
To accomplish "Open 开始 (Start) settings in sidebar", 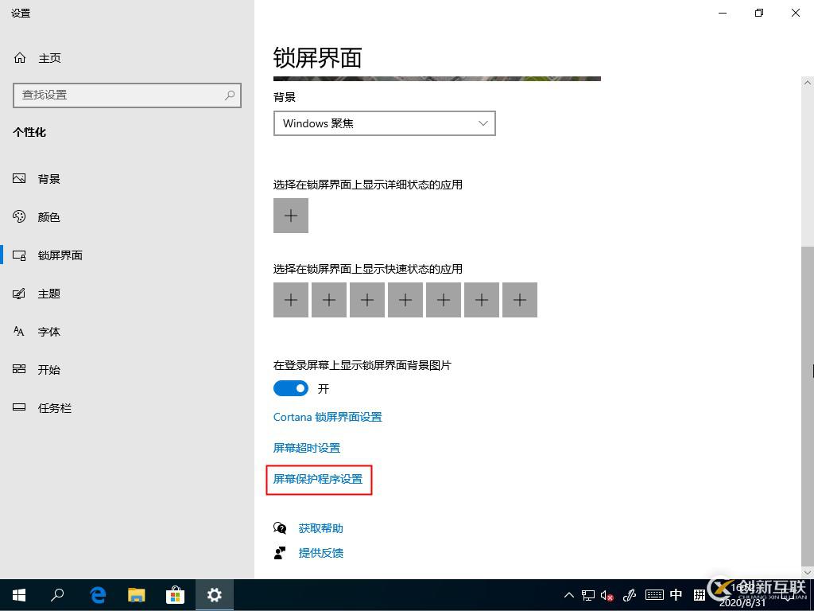I will 50,369.
